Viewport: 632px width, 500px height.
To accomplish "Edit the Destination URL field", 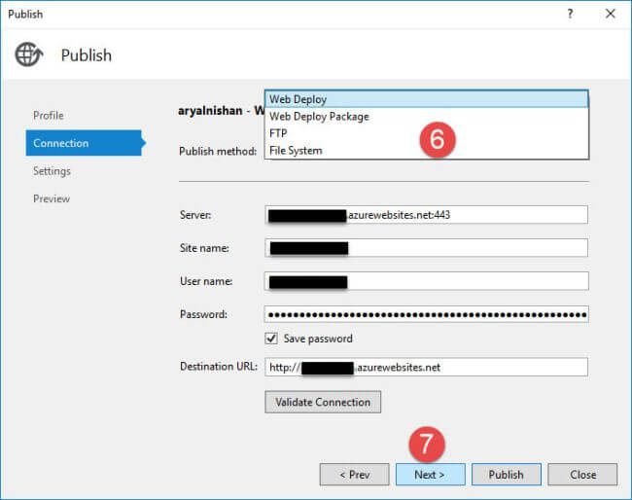I will [x=427, y=367].
